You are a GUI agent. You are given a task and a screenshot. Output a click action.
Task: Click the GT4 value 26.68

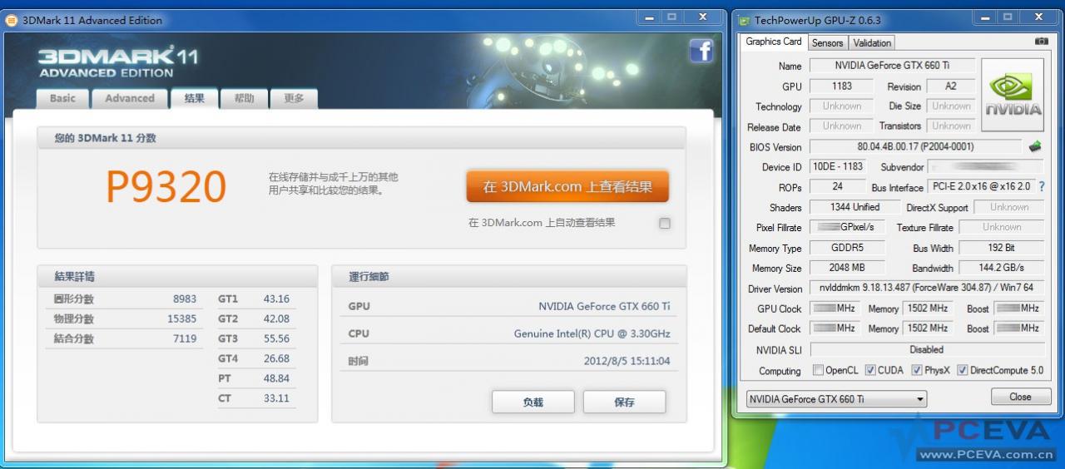(x=276, y=359)
